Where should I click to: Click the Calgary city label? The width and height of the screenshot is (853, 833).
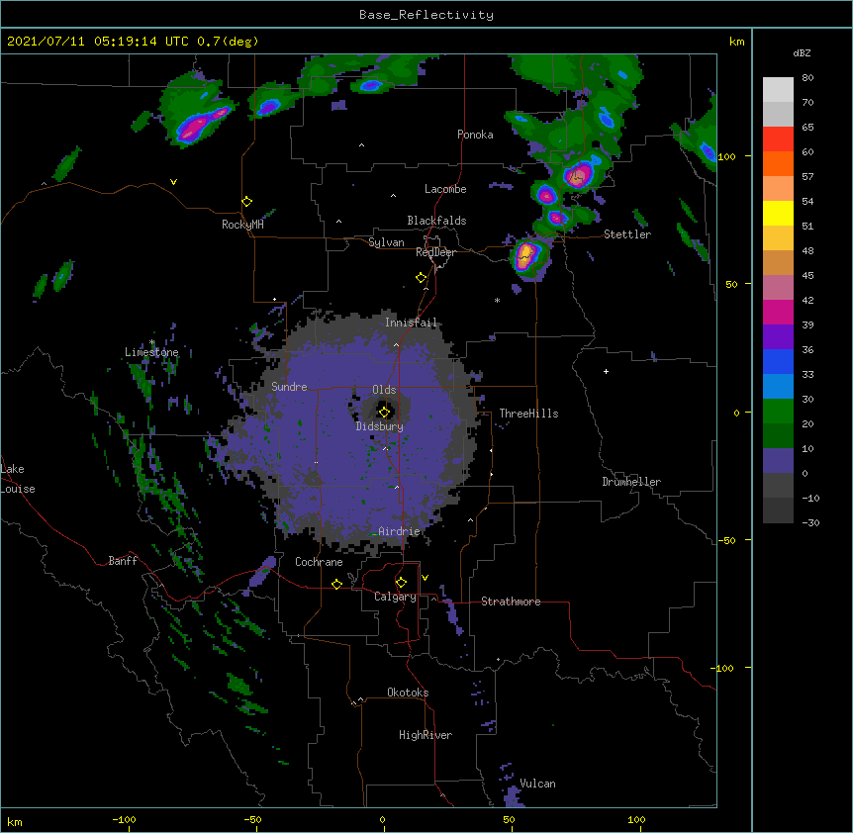pos(395,597)
